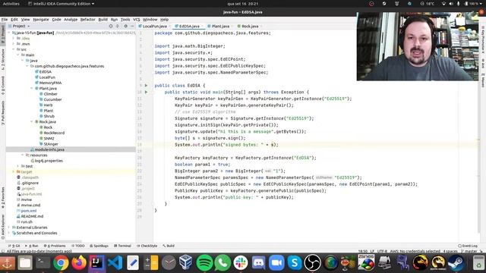The width and height of the screenshot is (486, 273).
Task: Expand the .idea folder
Action: 14,39
